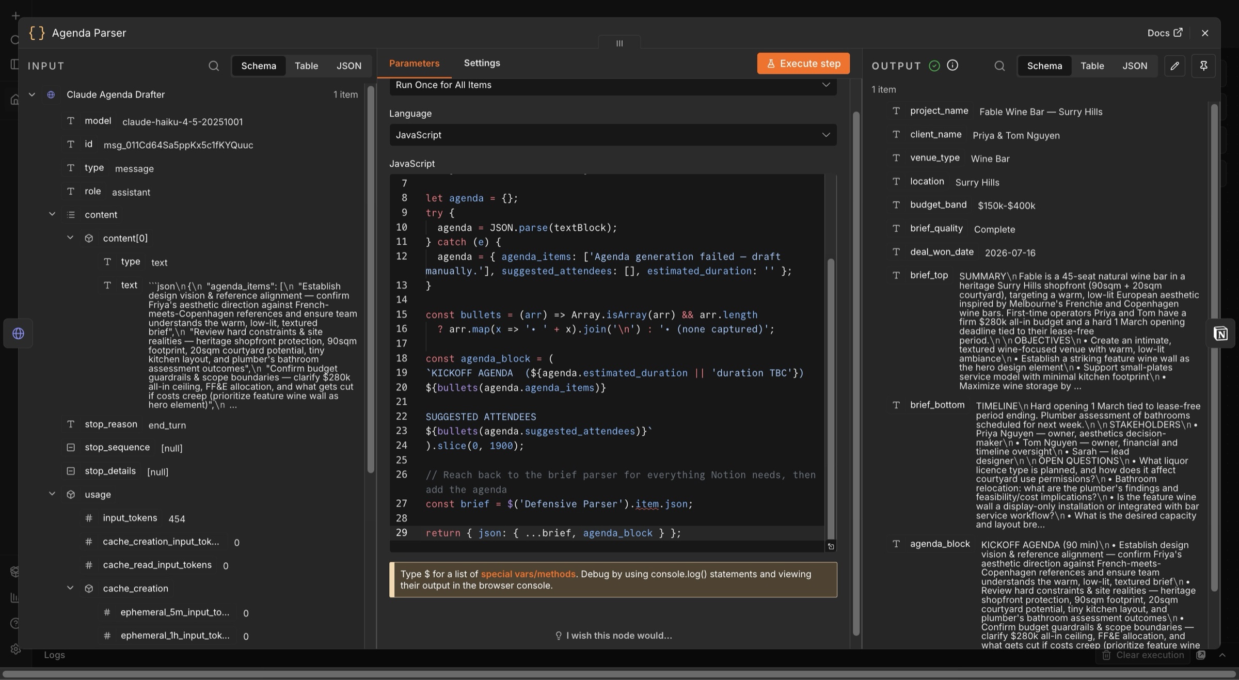Collapse the Claude Agenda Drafter node
The image size is (1239, 680).
pos(32,94)
